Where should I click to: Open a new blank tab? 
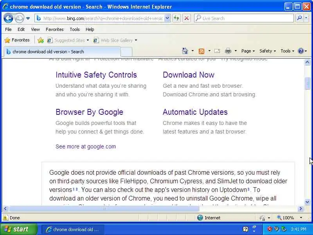pyautogui.click(x=126, y=52)
